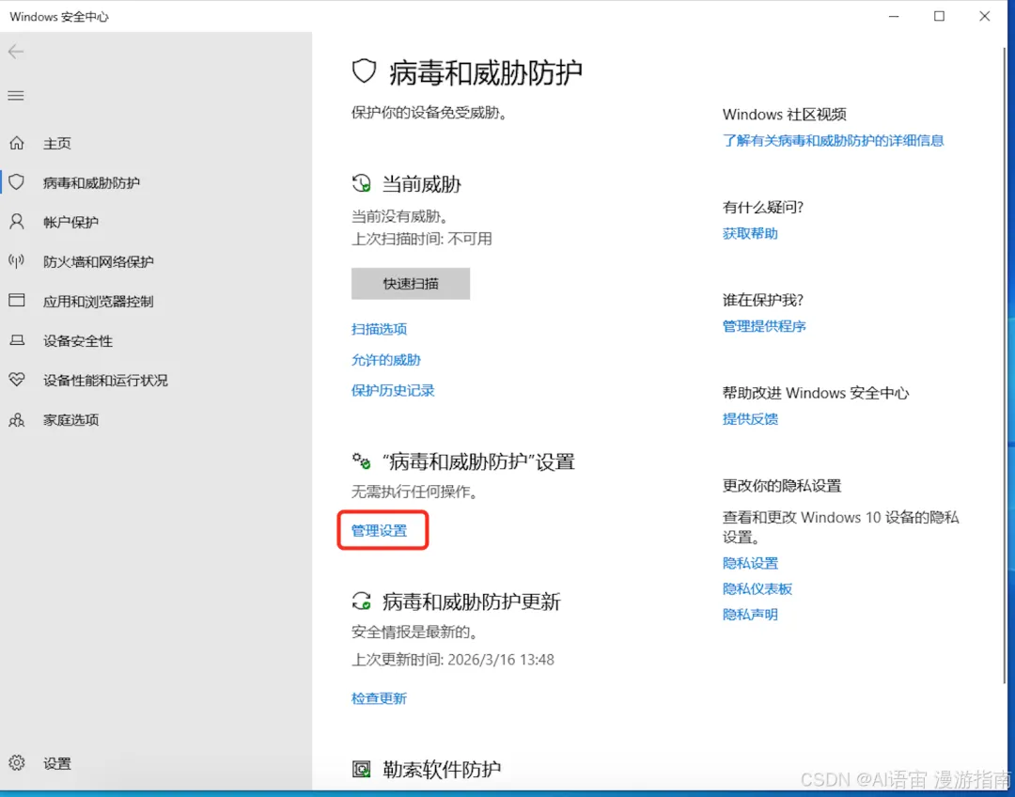Click the window icon for 应用和浏览器控制
Screen dimensions: 1015x797
point(17,301)
